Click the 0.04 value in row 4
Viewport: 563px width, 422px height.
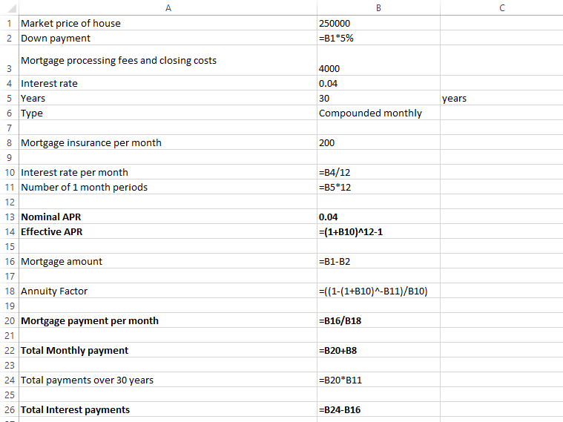pos(378,83)
